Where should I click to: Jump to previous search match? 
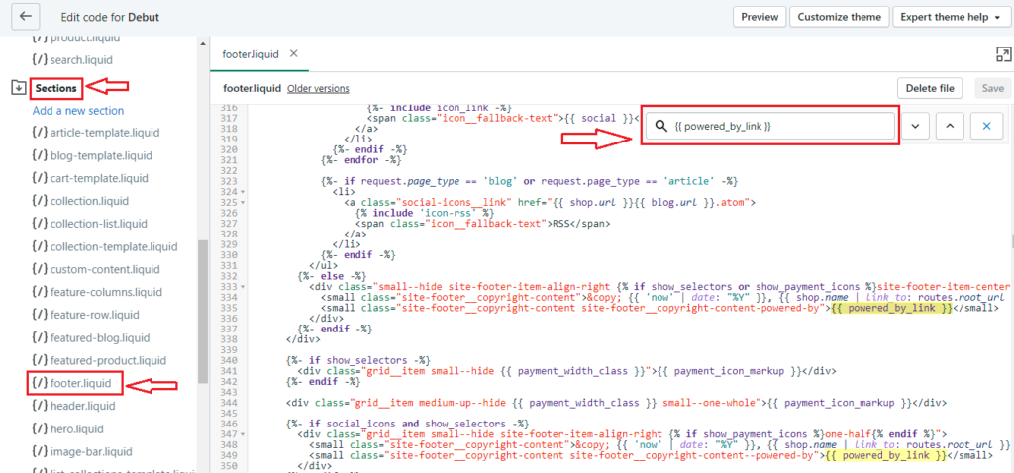[x=950, y=127]
